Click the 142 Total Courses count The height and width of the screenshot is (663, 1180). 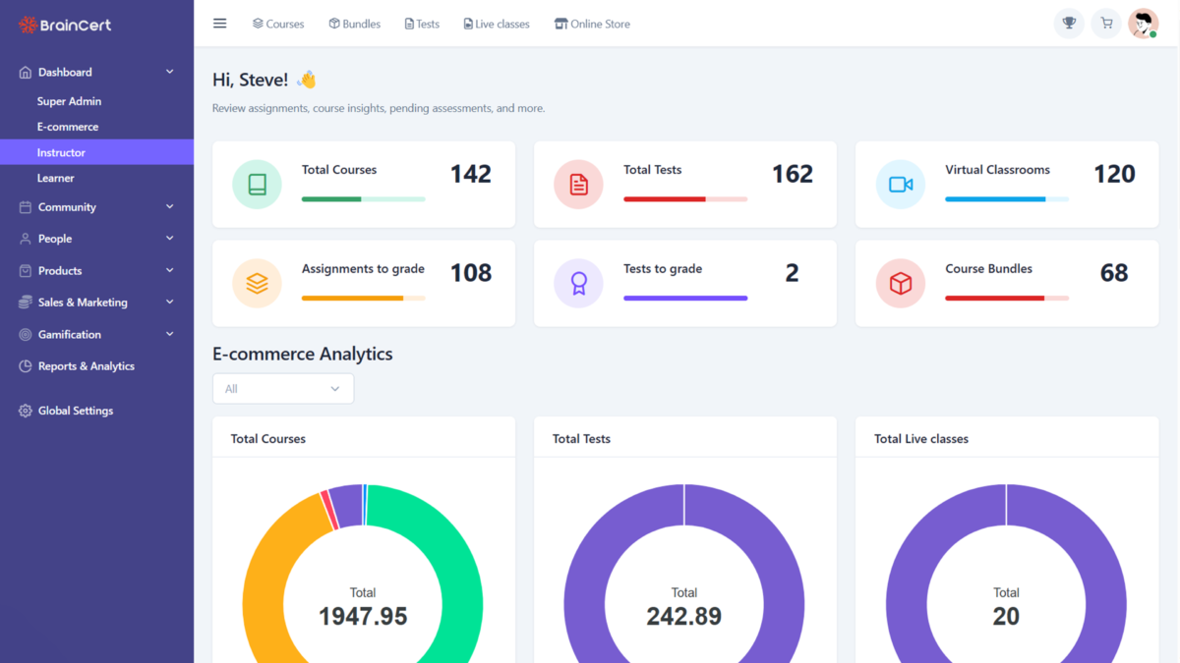471,174
